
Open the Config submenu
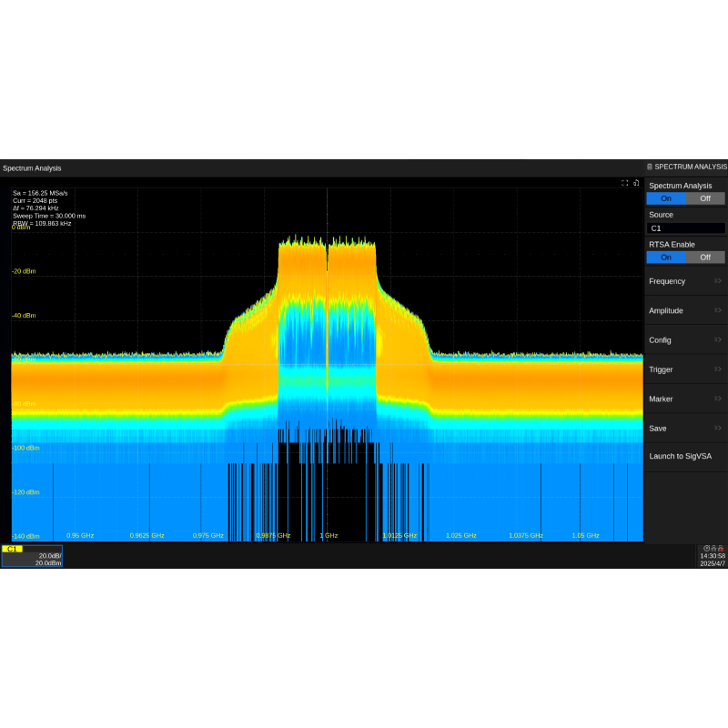pos(685,339)
